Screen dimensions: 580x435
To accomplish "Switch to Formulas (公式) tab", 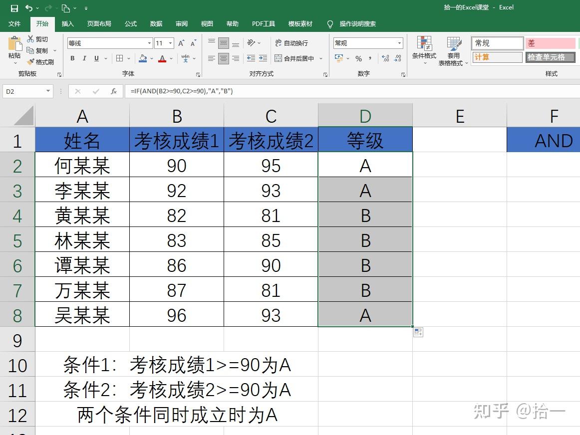I will 131,23.
